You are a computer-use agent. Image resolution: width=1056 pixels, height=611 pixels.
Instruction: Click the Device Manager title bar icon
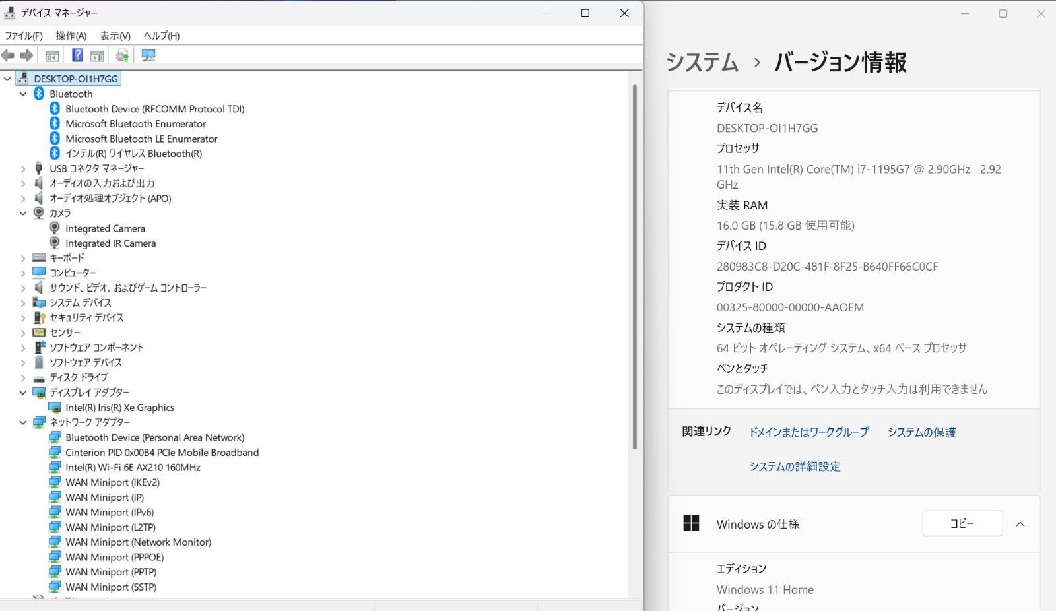[9, 13]
